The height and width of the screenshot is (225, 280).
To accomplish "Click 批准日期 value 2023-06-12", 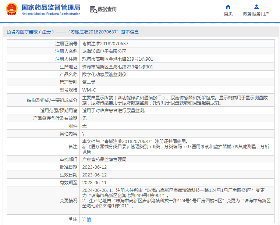I will (x=94, y=167).
